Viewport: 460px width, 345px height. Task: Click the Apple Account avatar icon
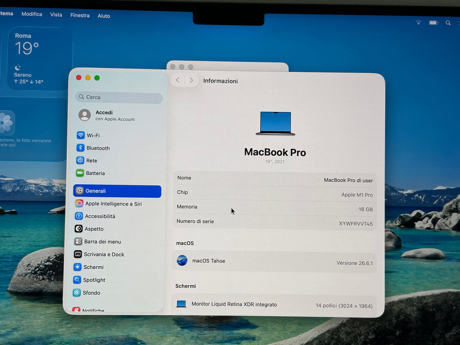pos(85,115)
